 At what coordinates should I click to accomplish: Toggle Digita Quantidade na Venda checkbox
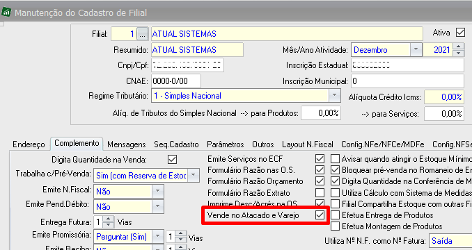point(172,159)
